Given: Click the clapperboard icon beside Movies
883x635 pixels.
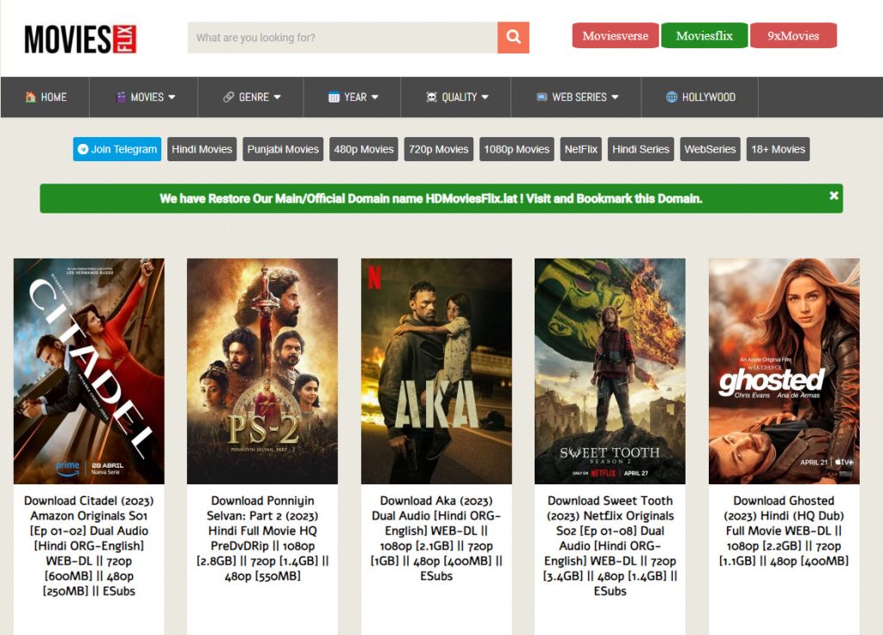Looking at the screenshot, I should click(121, 96).
